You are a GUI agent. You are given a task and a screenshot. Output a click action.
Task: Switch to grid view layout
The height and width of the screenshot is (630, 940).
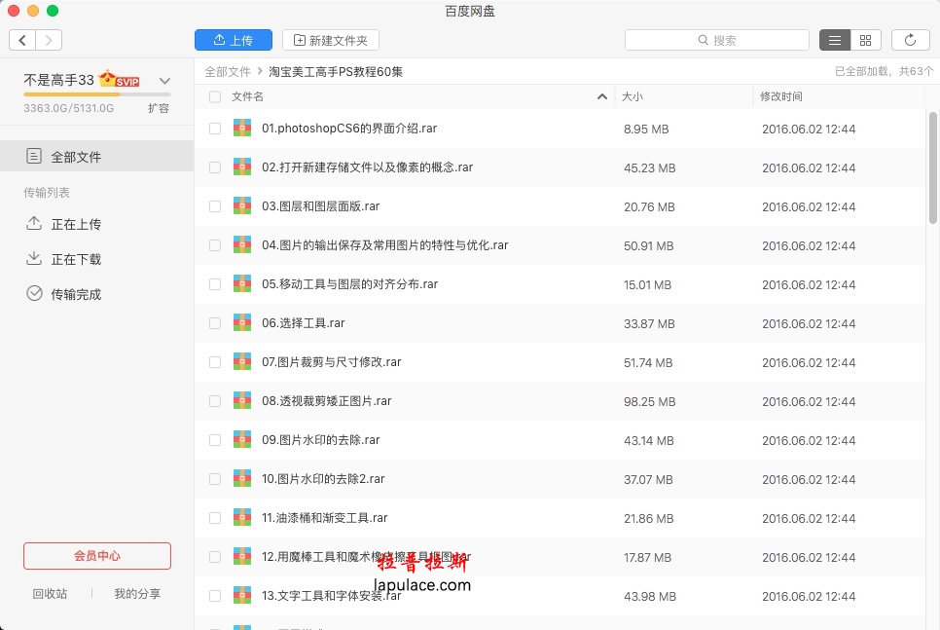(x=865, y=40)
